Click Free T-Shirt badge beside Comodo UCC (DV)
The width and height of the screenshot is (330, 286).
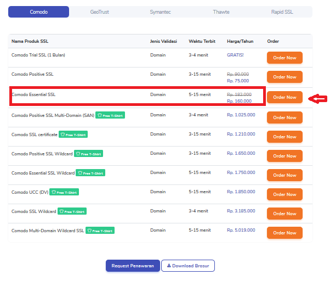click(64, 192)
